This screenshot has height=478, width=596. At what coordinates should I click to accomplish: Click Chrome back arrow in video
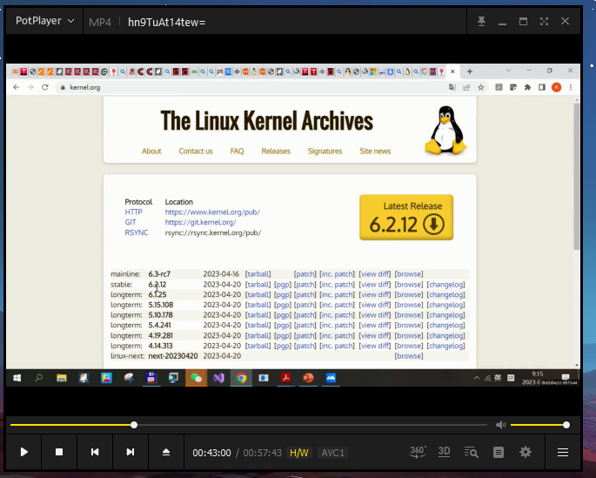(16, 87)
